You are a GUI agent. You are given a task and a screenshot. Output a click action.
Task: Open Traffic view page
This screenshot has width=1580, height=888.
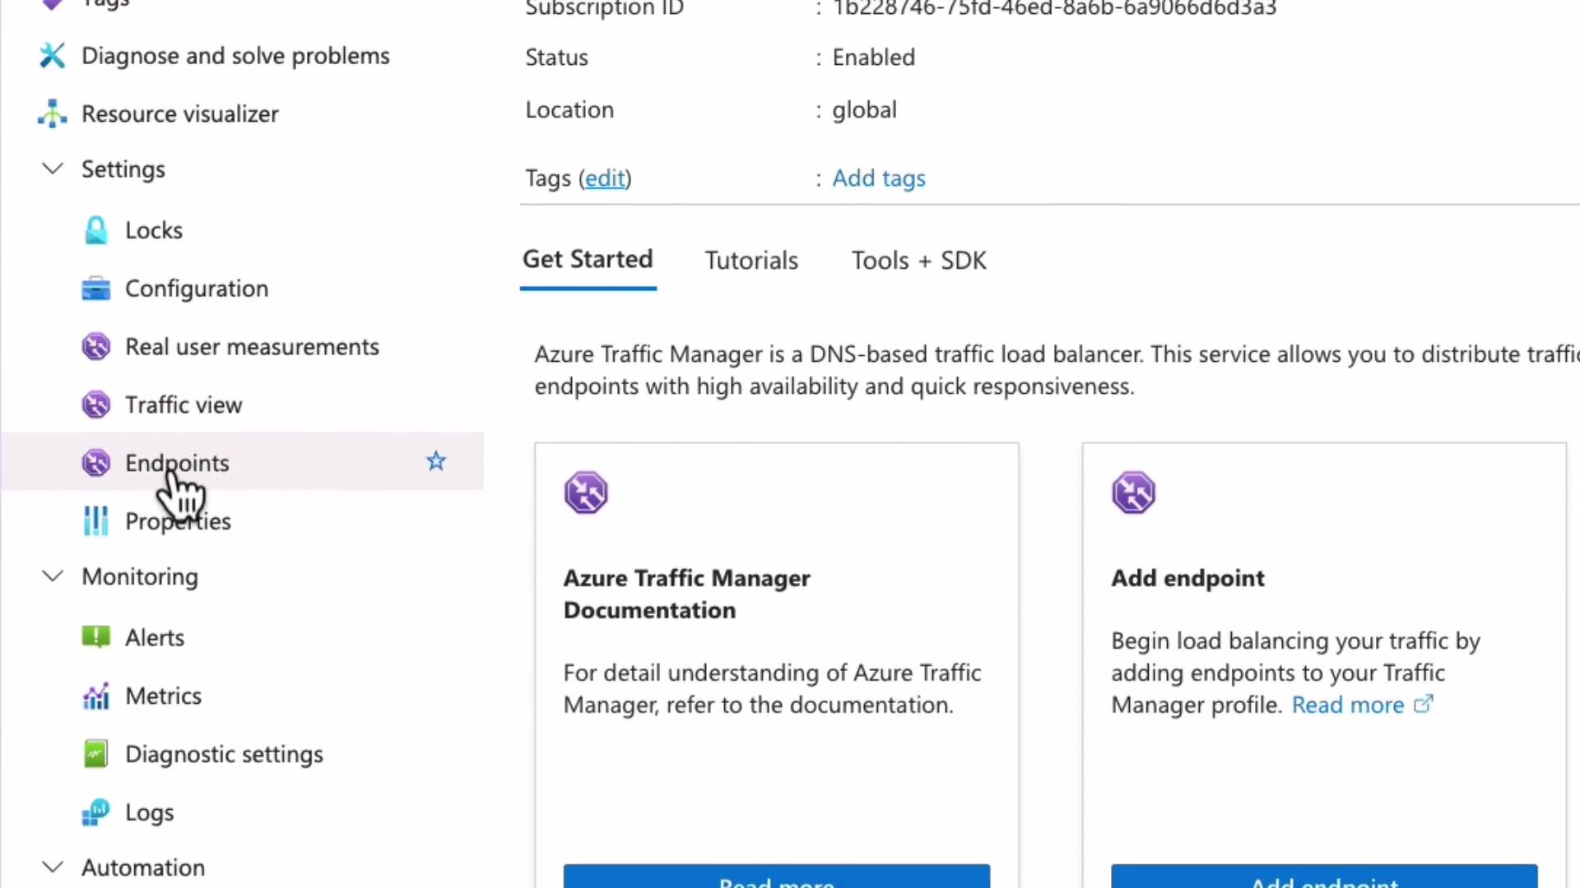[x=184, y=405]
